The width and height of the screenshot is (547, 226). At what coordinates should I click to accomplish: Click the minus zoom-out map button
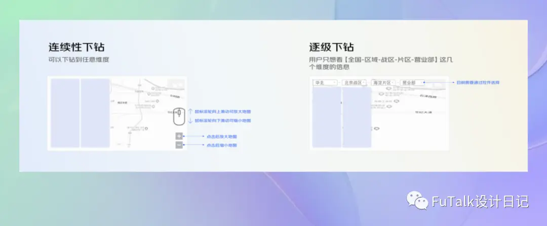coord(179,145)
